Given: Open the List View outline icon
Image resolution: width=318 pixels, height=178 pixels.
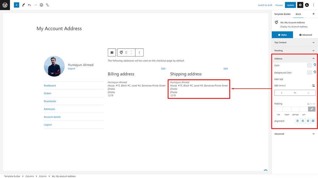Looking at the screenshot, I should (48, 5).
